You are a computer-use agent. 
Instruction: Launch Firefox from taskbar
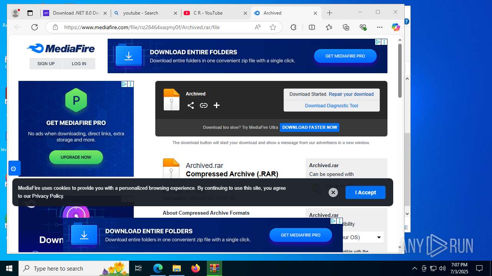(195, 268)
